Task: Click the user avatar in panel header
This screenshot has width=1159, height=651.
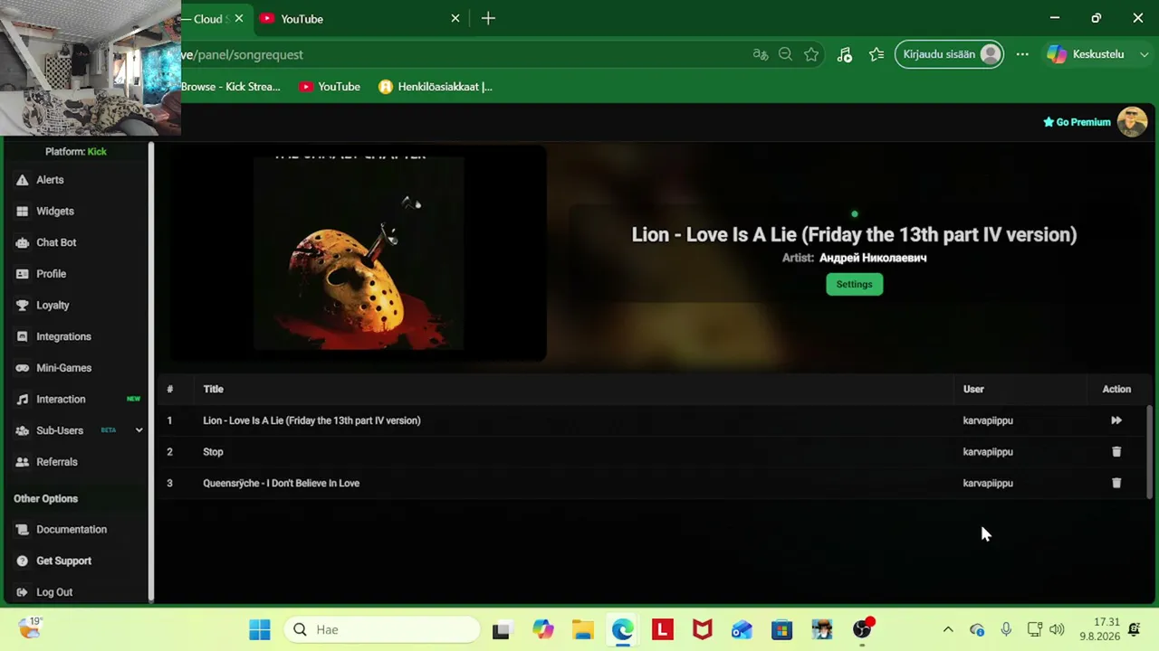Action: click(1132, 122)
